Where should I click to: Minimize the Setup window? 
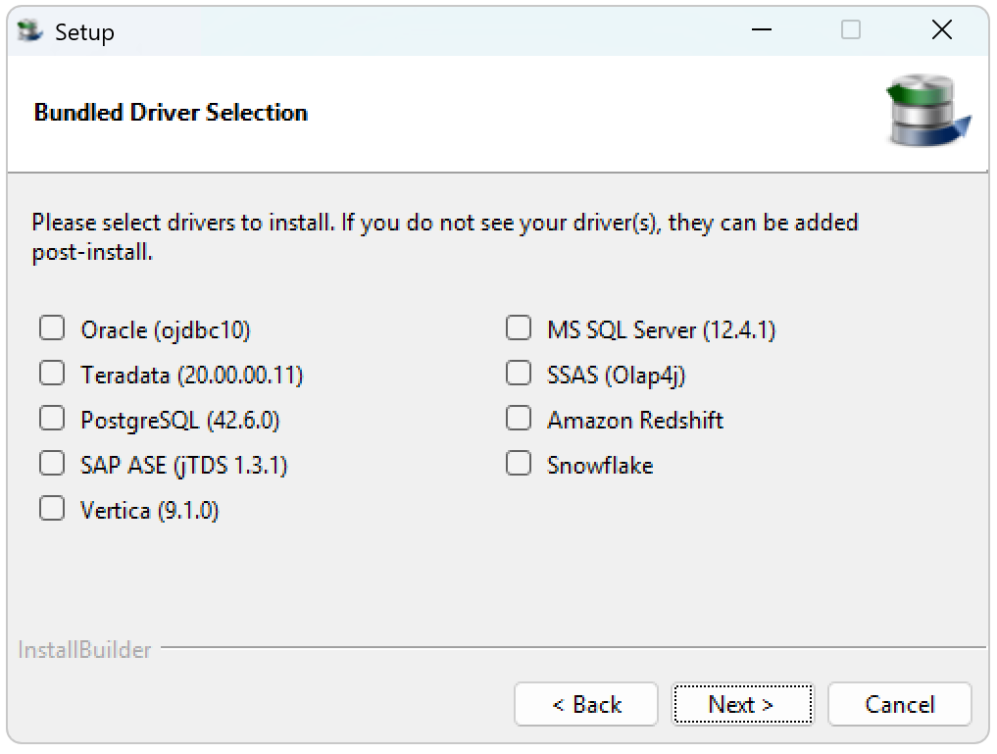(761, 29)
